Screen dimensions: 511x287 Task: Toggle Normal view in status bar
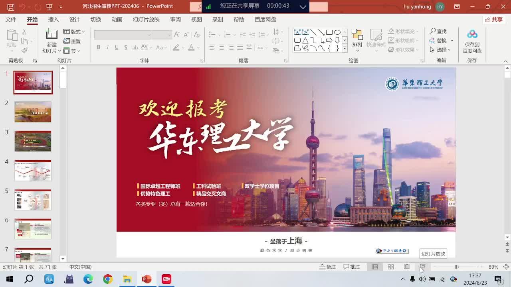[375, 267]
